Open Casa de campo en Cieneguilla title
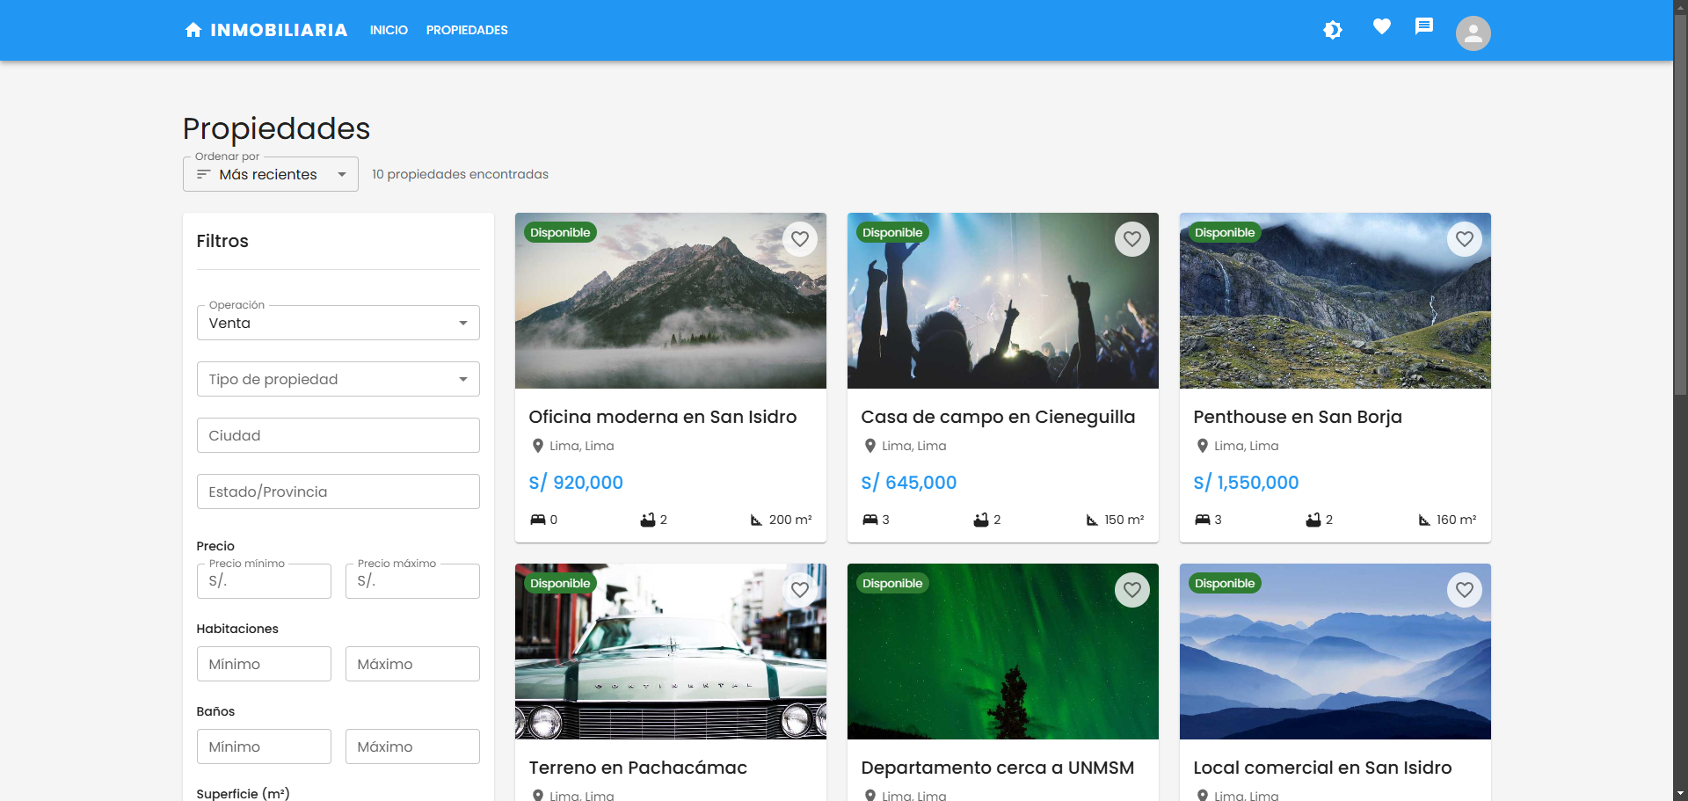This screenshot has height=801, width=1688. coord(998,417)
